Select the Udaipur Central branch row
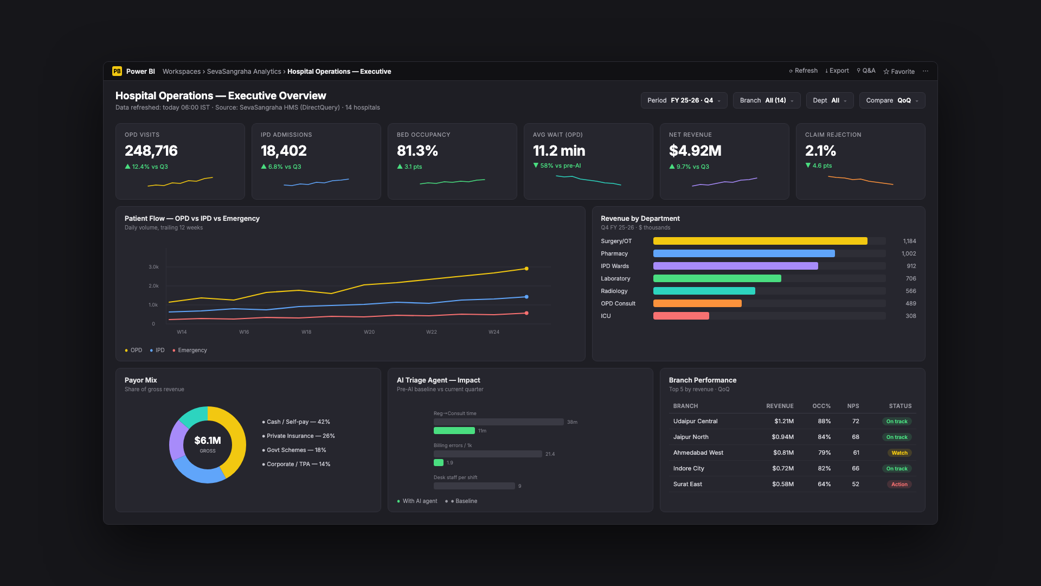Viewport: 1041px width, 586px height. 792,422
